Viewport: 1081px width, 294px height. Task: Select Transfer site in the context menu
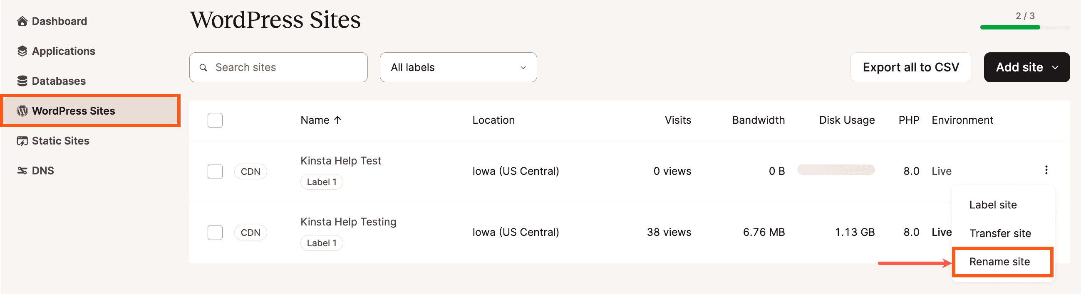point(999,233)
